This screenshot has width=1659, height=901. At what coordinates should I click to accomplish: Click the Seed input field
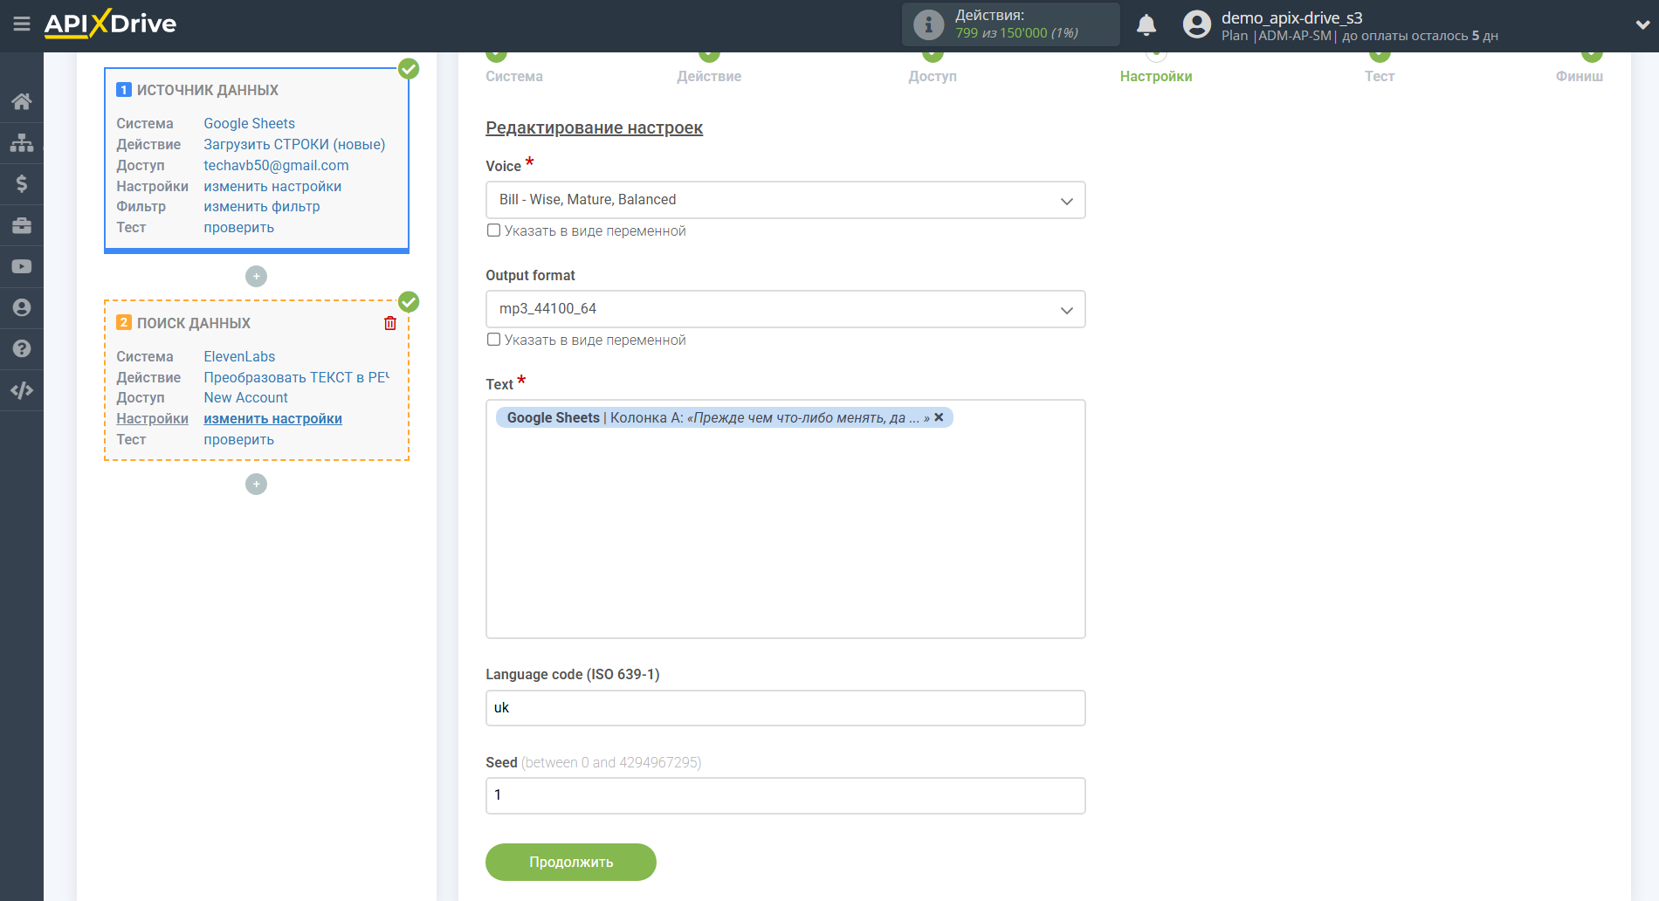[785, 795]
